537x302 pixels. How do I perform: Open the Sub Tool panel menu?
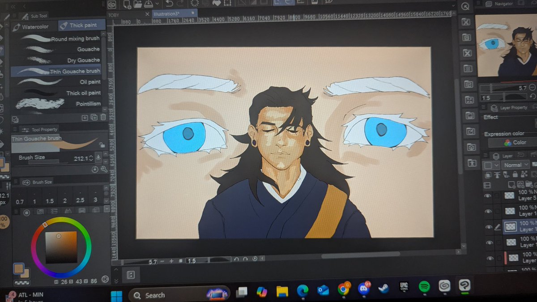[x=15, y=16]
